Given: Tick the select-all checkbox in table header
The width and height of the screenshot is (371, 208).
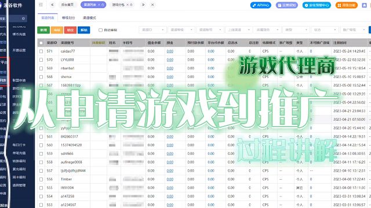Looking at the screenshot, I should pyautogui.click(x=41, y=43).
